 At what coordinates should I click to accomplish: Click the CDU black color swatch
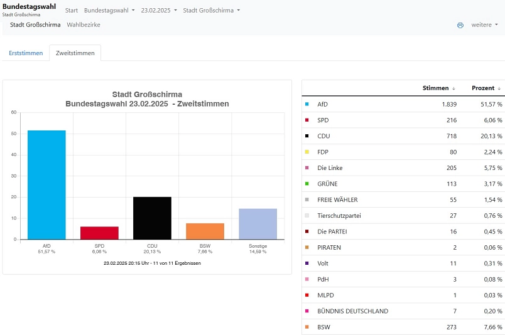tap(307, 136)
